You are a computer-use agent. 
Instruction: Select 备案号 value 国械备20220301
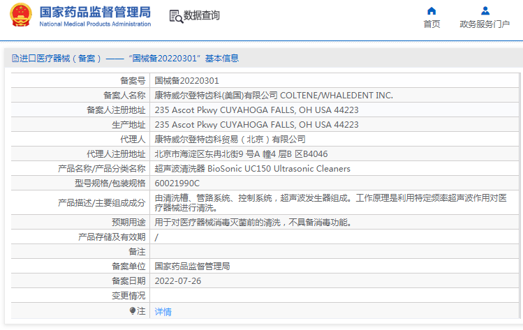pyautogui.click(x=187, y=81)
